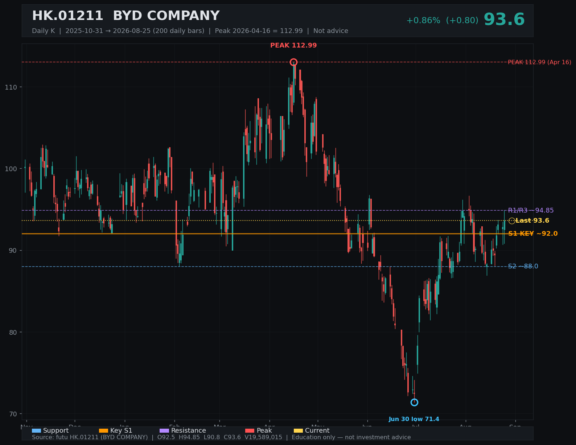The width and height of the screenshot is (576, 445).
Task: Click the "O92.5" open value in the footer
Action: 166,437
